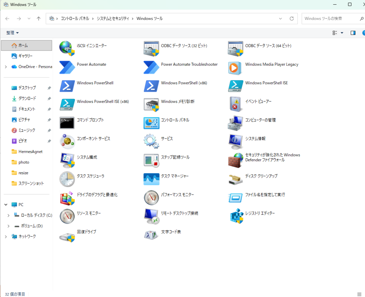This screenshot has width=365, height=297.
Task: Expand the OneDrive - Personal tree node
Action: [6, 67]
